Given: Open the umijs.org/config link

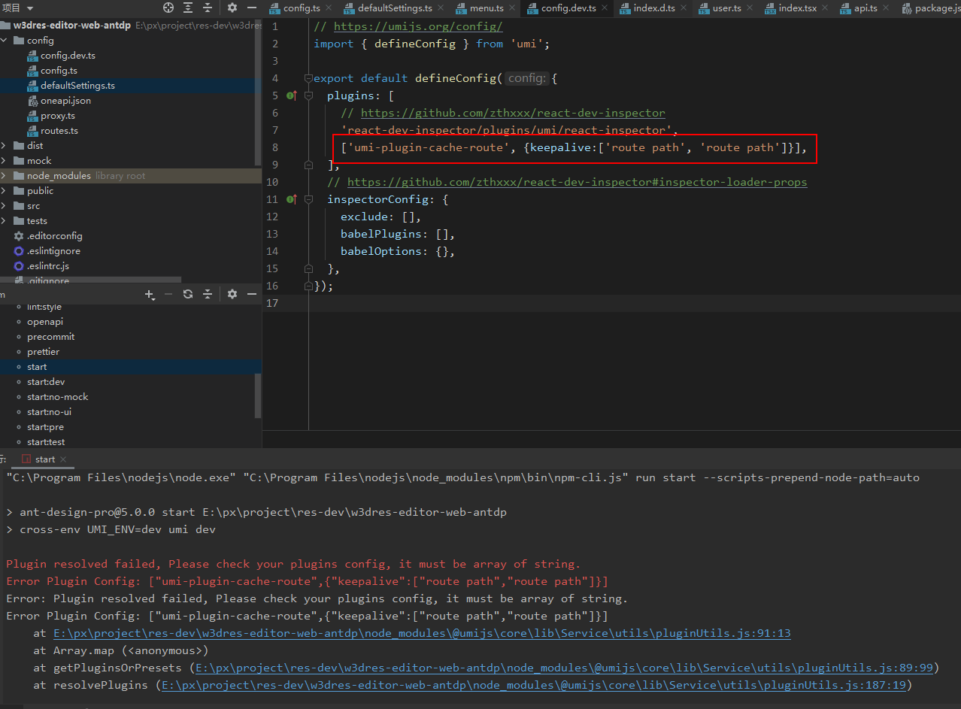Looking at the screenshot, I should 418,26.
